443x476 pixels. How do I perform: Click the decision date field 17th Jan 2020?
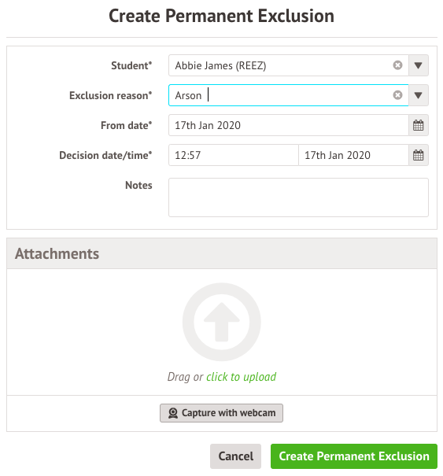coord(354,155)
